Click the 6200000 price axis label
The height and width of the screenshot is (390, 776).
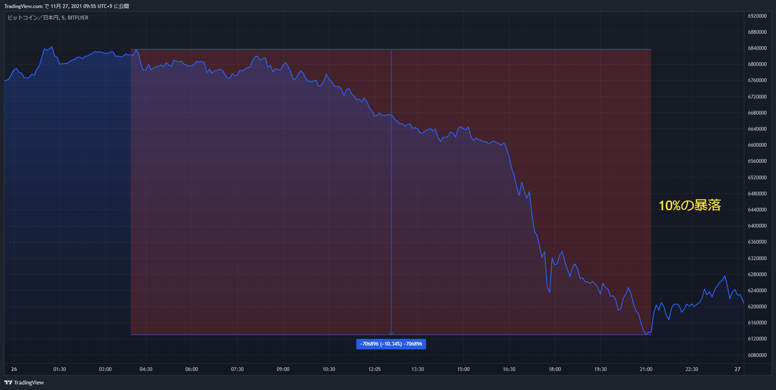pos(757,307)
